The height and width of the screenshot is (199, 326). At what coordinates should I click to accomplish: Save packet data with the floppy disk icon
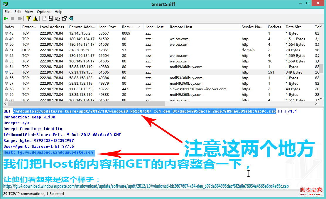51,19
